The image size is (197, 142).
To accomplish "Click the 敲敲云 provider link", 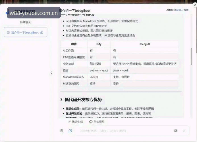I will pyautogui.click(x=180, y=10).
